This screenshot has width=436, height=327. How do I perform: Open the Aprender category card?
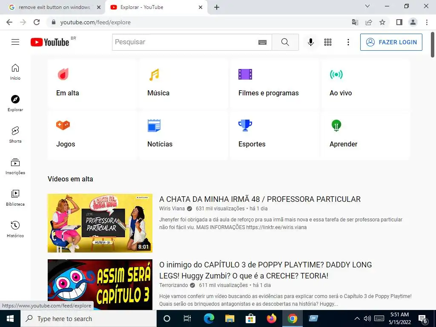click(365, 135)
